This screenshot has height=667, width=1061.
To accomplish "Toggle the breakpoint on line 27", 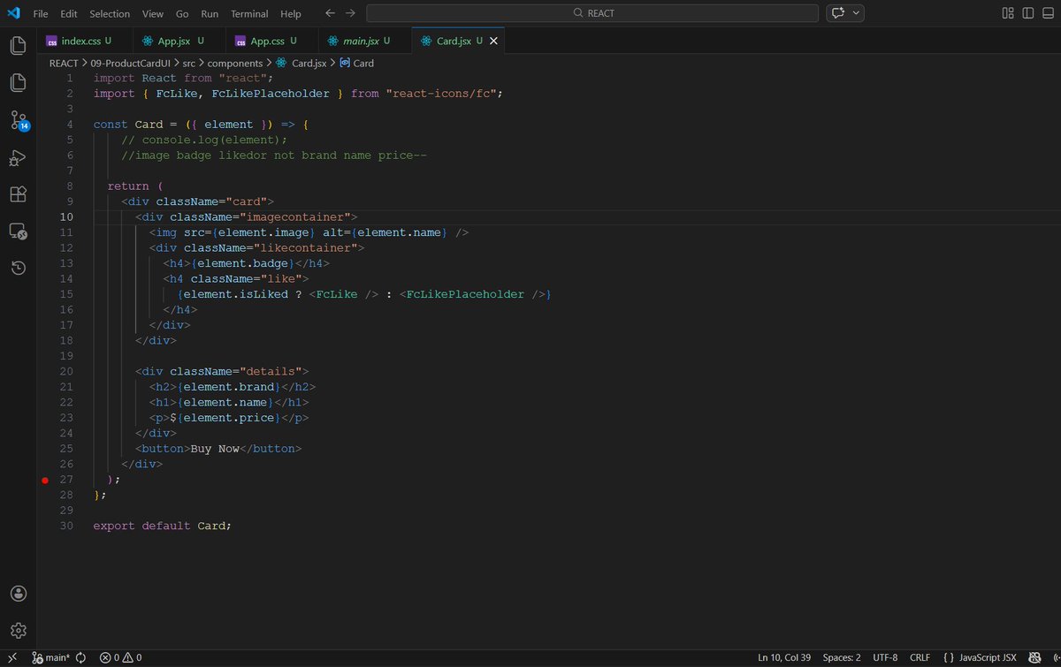I will pyautogui.click(x=45, y=480).
